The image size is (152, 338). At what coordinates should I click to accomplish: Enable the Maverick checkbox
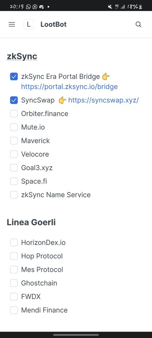click(x=14, y=141)
